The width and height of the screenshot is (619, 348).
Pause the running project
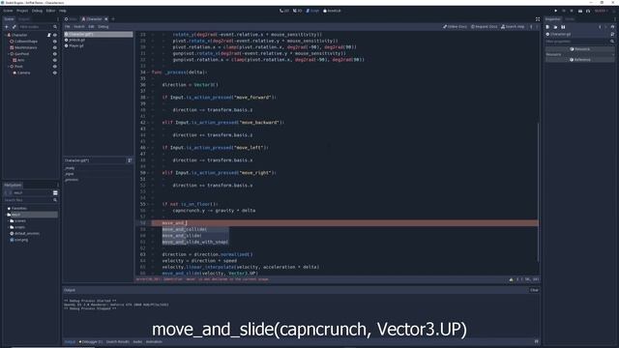click(564, 11)
